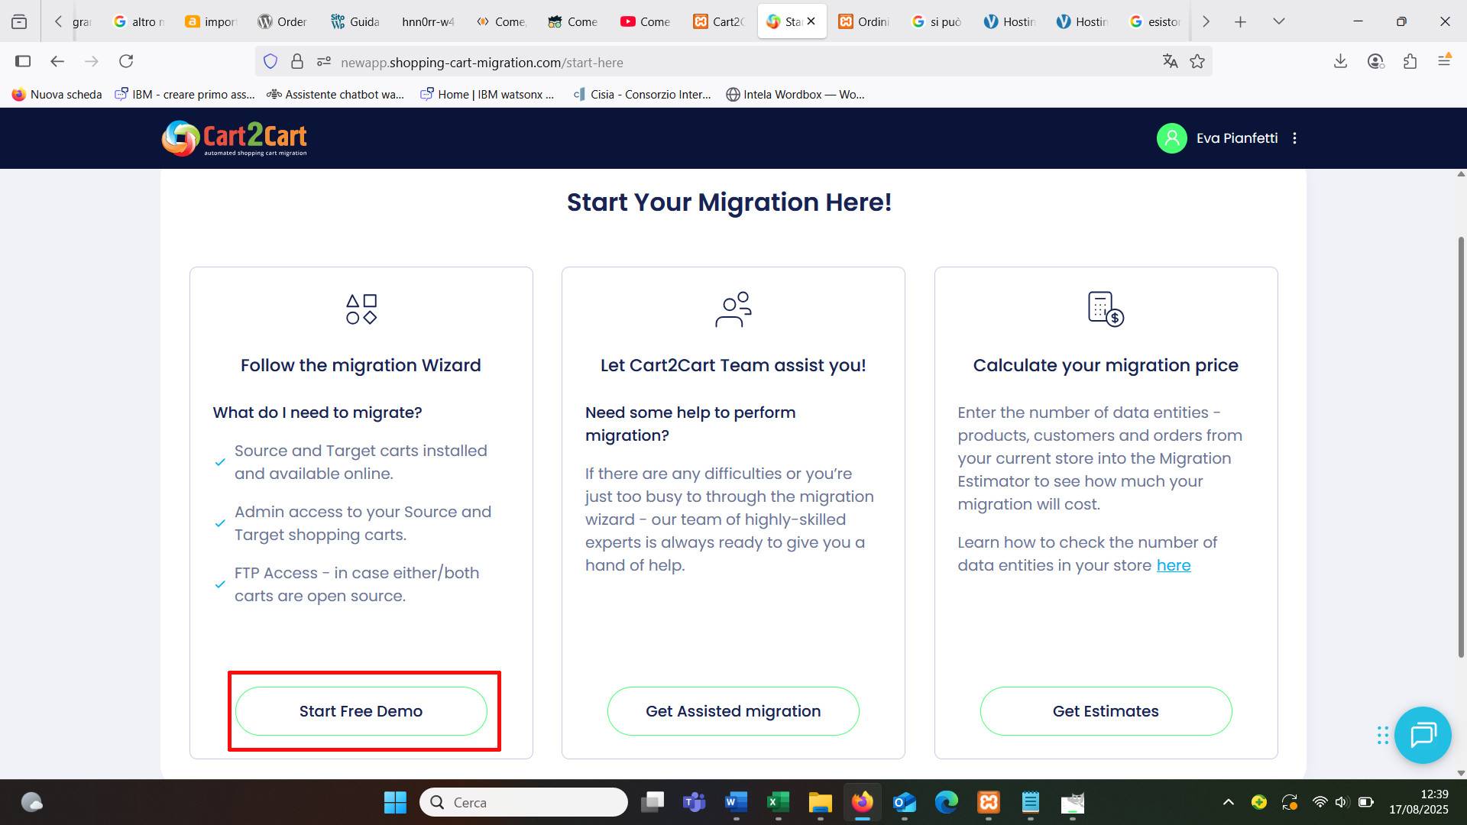The width and height of the screenshot is (1467, 825).
Task: Click the Get Assisted migration button
Action: coord(733,711)
